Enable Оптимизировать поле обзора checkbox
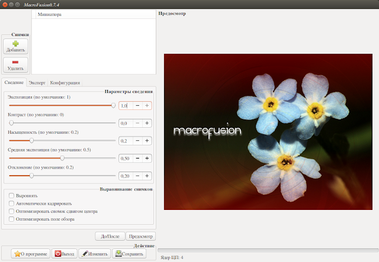This screenshot has width=379, height=262. pyautogui.click(x=11, y=219)
